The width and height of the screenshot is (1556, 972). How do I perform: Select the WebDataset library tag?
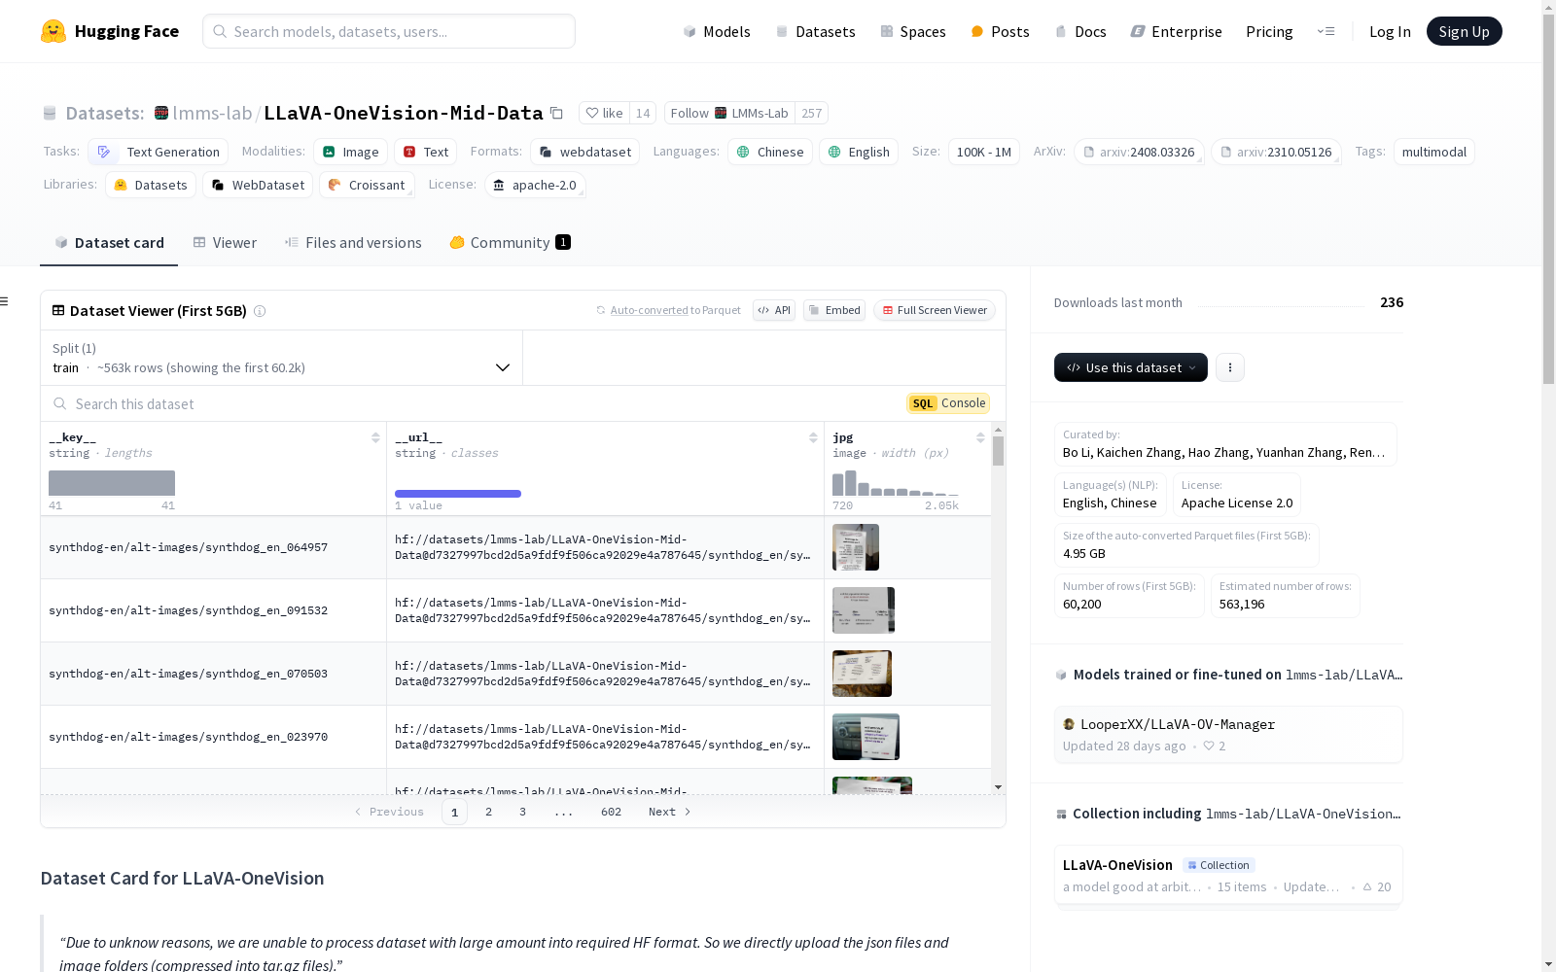click(x=258, y=185)
